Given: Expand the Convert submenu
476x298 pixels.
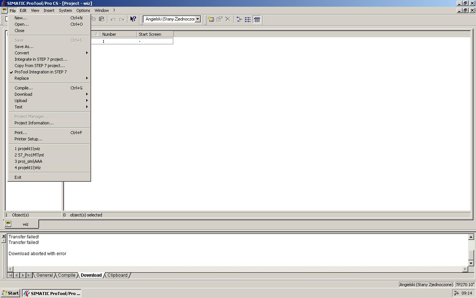Looking at the screenshot, I should [49, 53].
